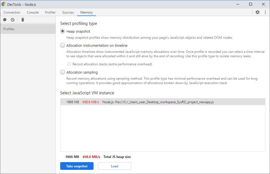Viewport: 270px width, 174px height.
Task: Select Heap snapshot radio button
Action: [x=62, y=31]
